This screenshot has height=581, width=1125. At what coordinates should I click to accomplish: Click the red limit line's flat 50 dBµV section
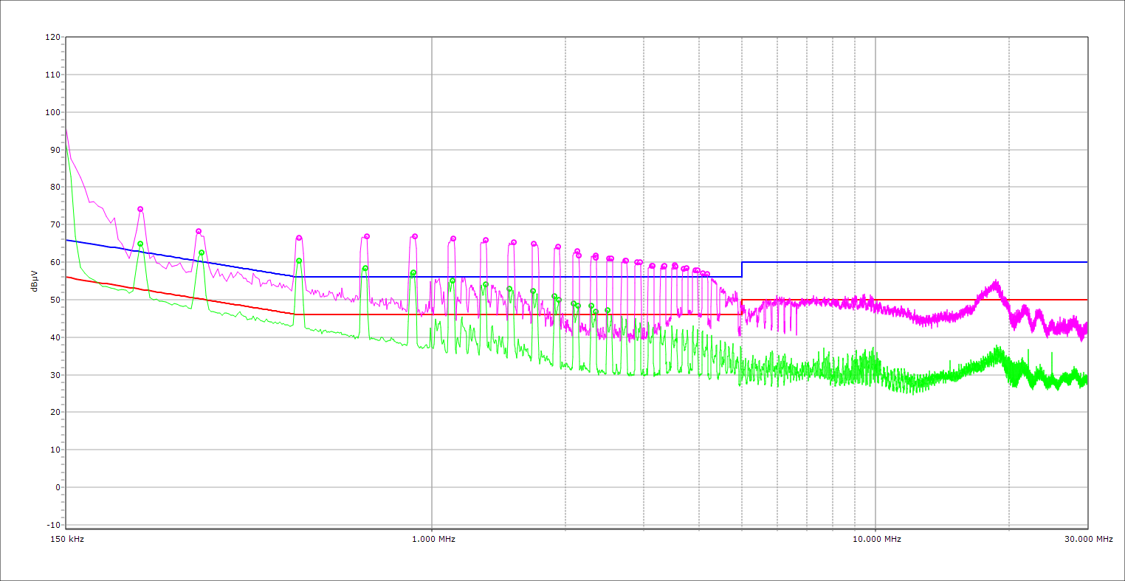coord(915,300)
